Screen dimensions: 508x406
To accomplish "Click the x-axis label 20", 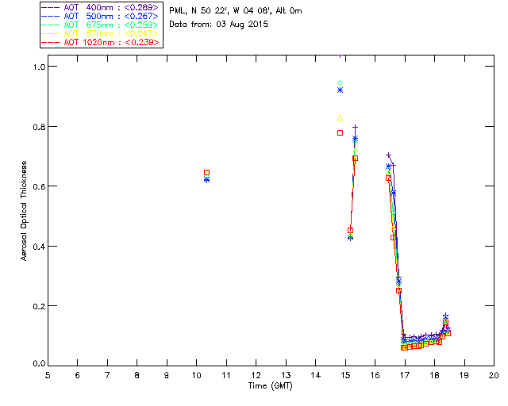I will pos(494,375).
